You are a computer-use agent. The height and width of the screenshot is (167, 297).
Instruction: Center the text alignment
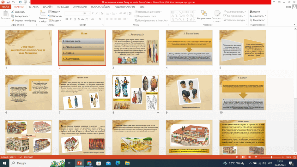[111, 19]
